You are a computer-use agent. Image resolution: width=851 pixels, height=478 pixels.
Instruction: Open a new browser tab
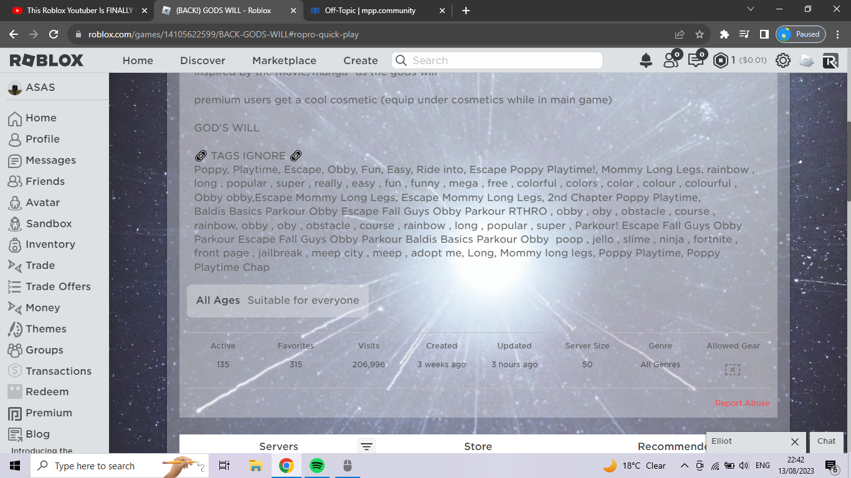(466, 11)
